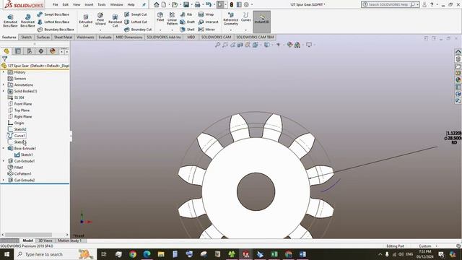The width and height of the screenshot is (462, 260).
Task: Select the Lofted Cut tool
Action: pos(136,22)
